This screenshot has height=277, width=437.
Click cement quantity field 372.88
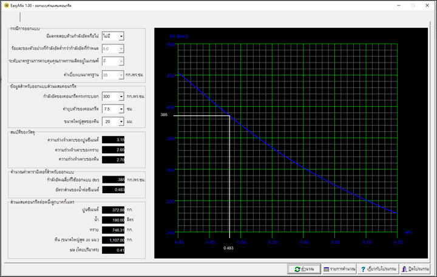(x=113, y=210)
